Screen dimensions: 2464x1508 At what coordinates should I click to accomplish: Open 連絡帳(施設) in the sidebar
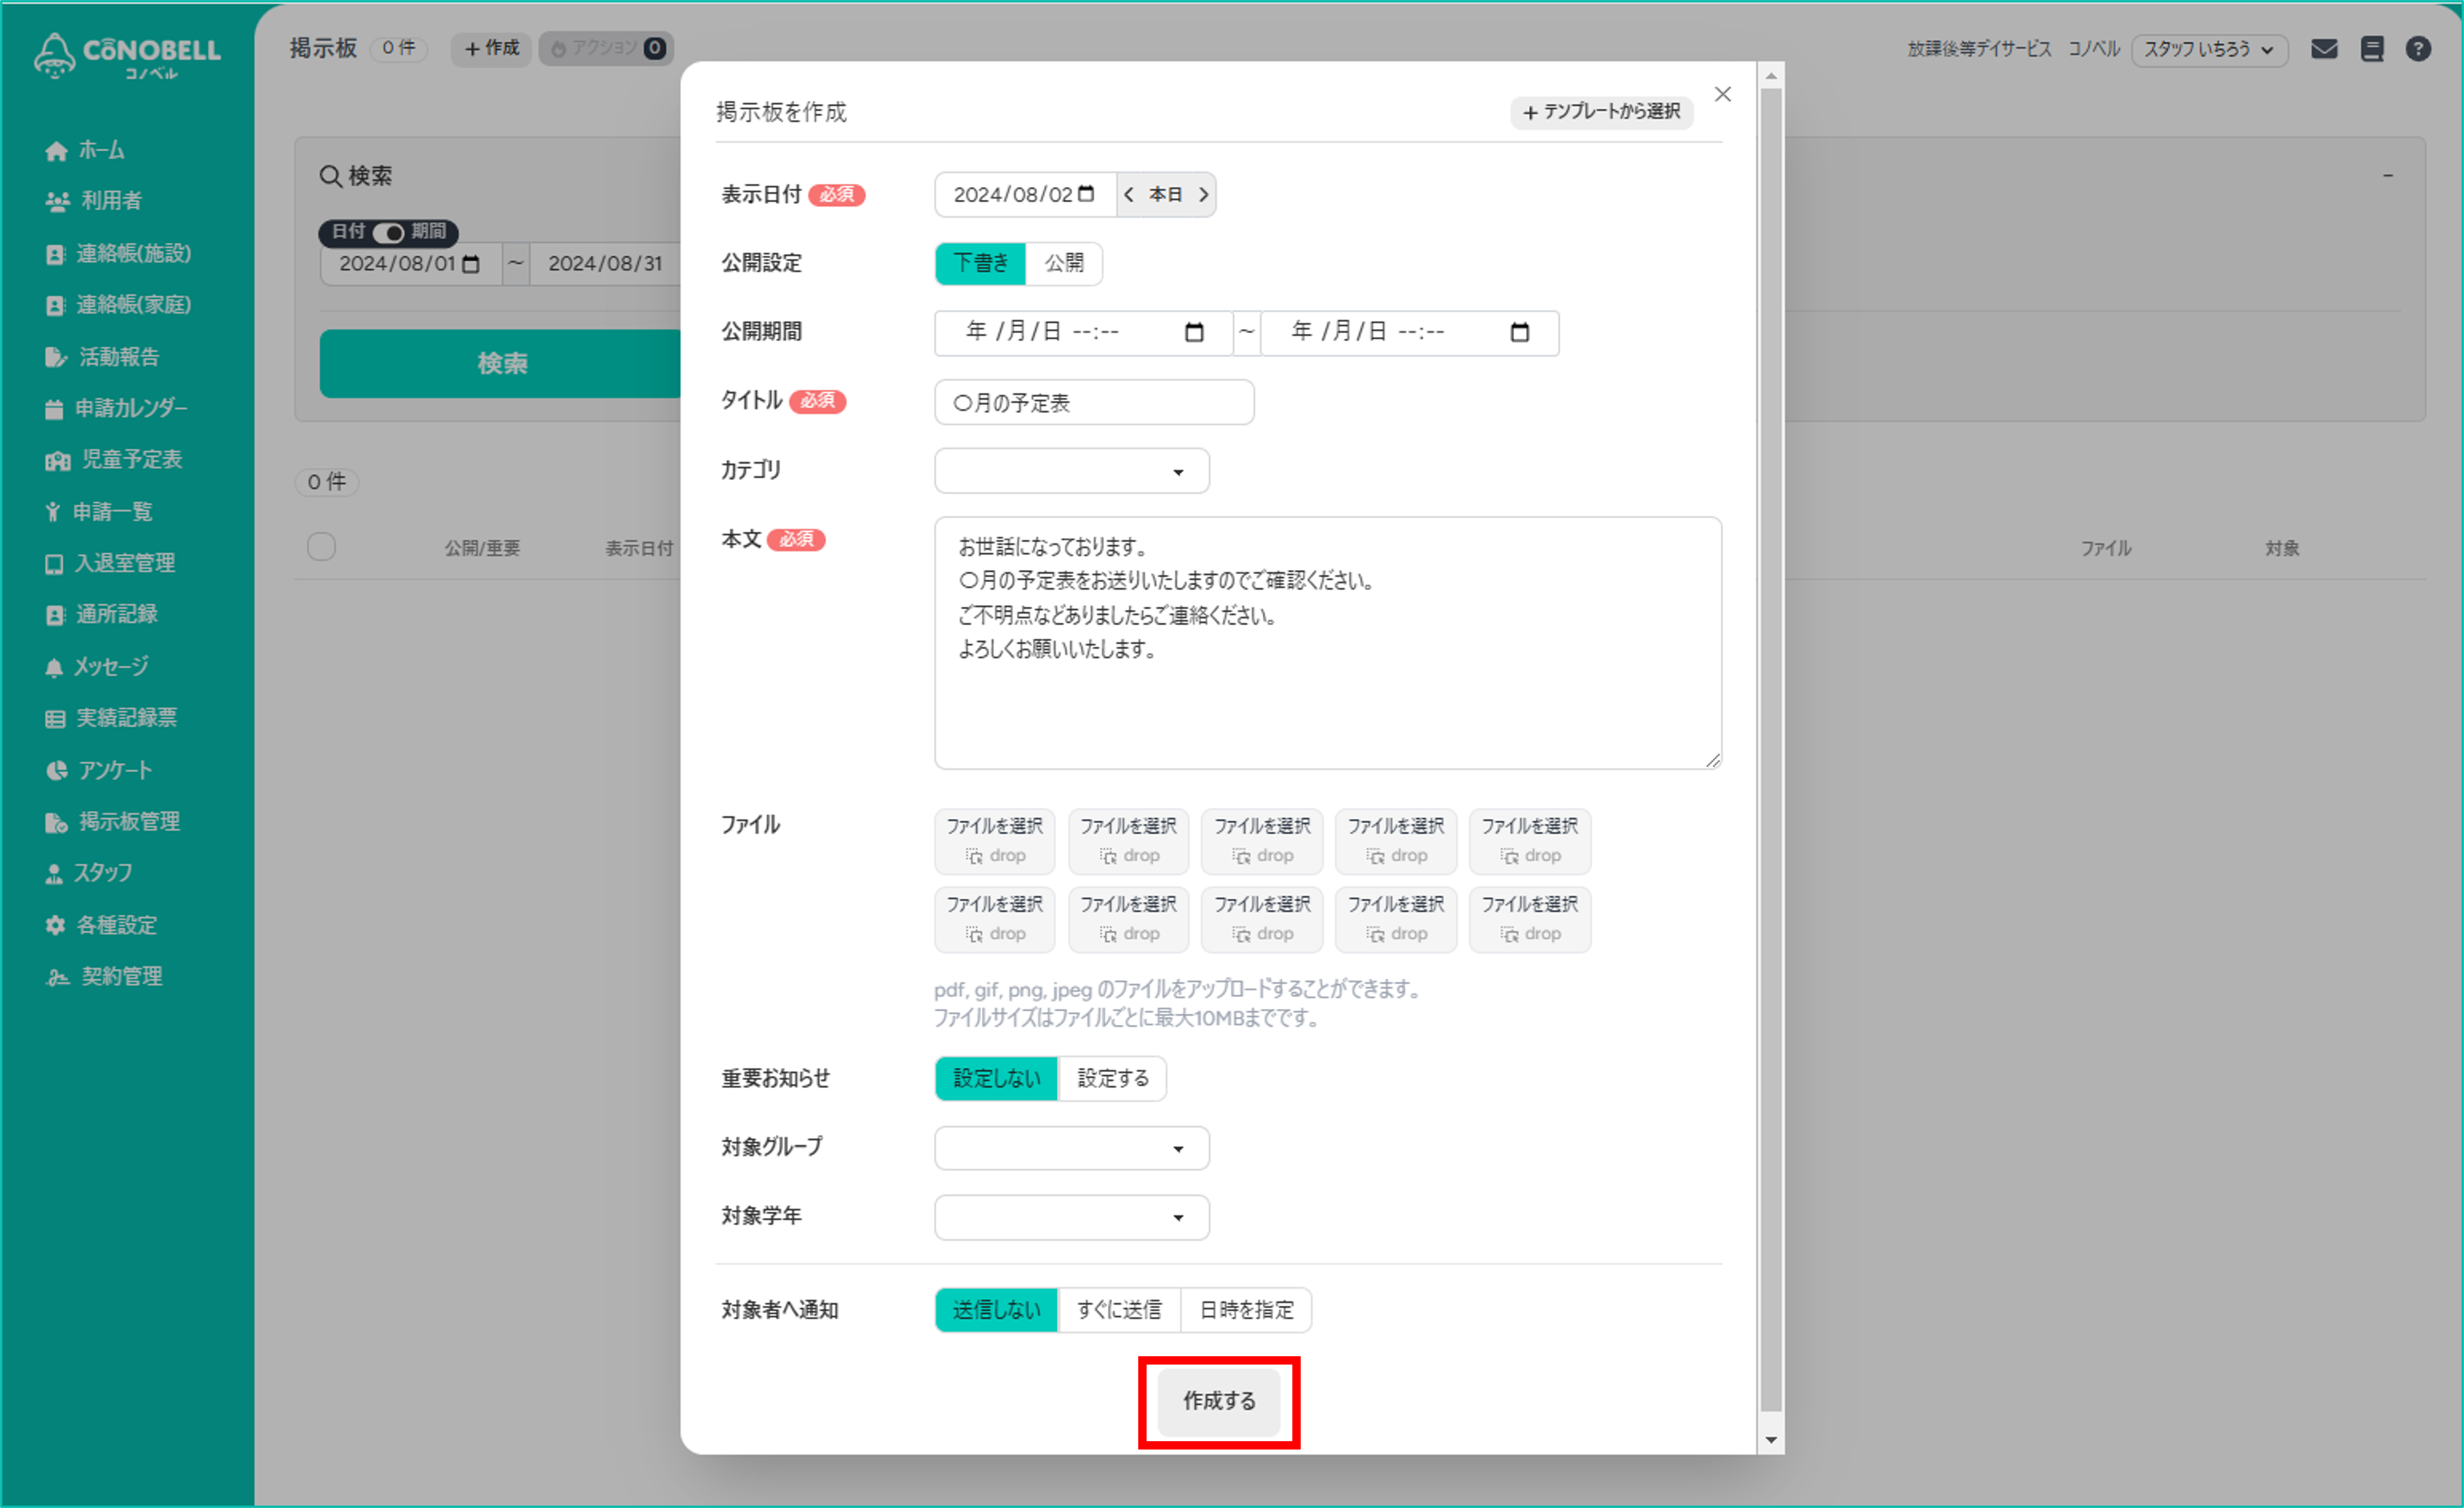pyautogui.click(x=118, y=253)
